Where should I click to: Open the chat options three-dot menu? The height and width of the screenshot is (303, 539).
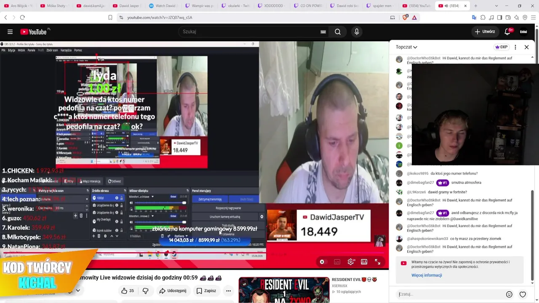click(515, 47)
